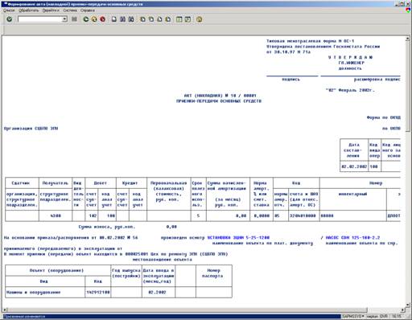Screen dimensions: 412x320
Task: Click the Find binoculars icon
Action: click(x=122, y=19)
